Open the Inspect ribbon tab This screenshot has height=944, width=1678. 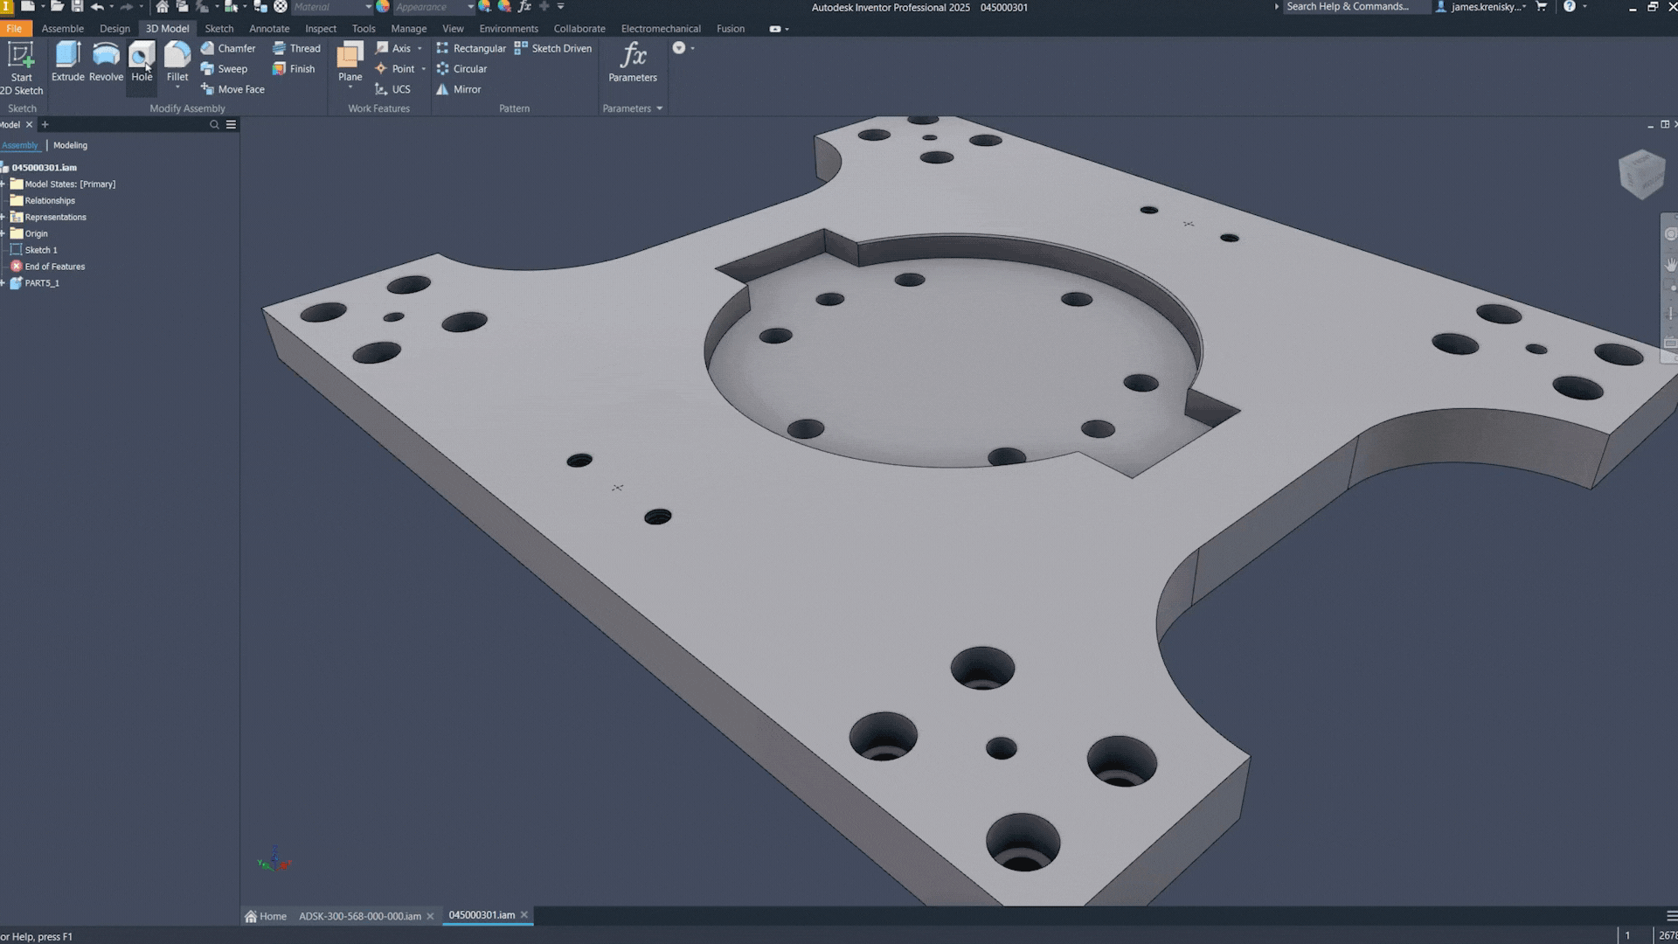click(321, 29)
